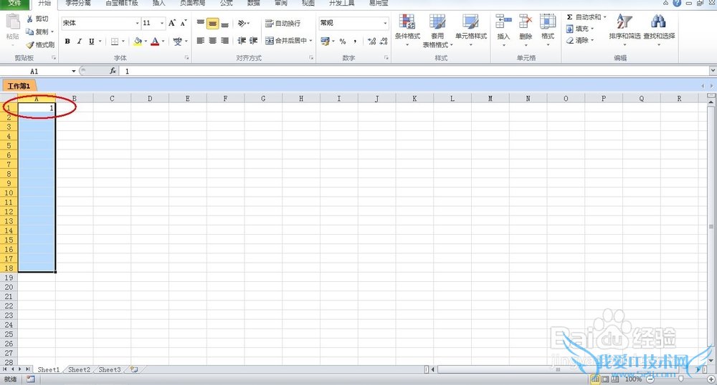This screenshot has width=717, height=385.
Task: Click the increase indent icon
Action: coord(253,41)
